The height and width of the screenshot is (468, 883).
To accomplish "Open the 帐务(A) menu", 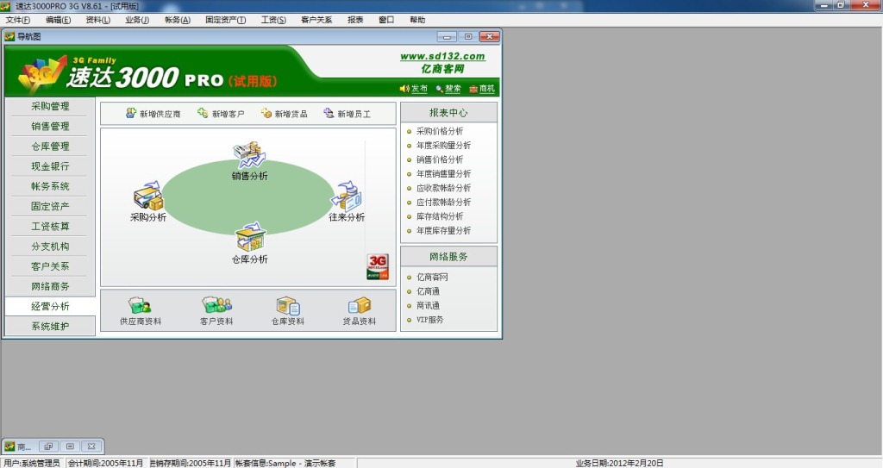I will pyautogui.click(x=178, y=20).
